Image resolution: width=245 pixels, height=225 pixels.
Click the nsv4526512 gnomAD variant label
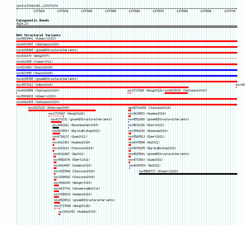[85, 200]
